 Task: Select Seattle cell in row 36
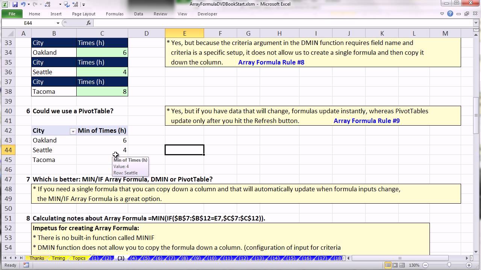54,72
